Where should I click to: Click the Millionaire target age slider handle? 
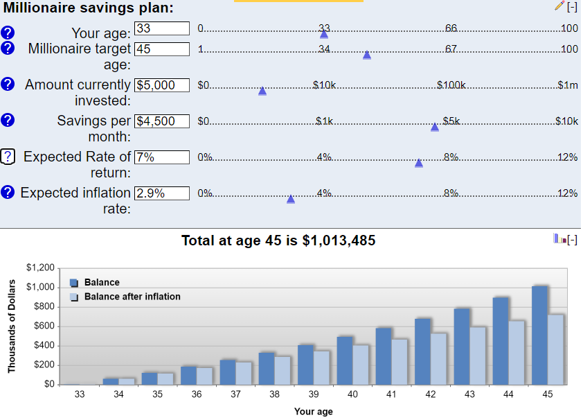[366, 55]
